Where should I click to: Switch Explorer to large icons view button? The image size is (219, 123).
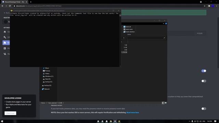coord(166,103)
